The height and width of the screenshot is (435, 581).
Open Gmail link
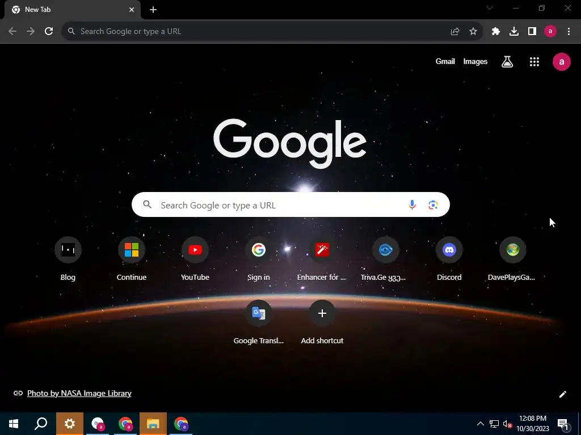pos(445,62)
